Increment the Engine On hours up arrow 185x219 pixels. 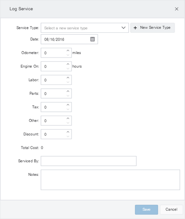coord(68,64)
